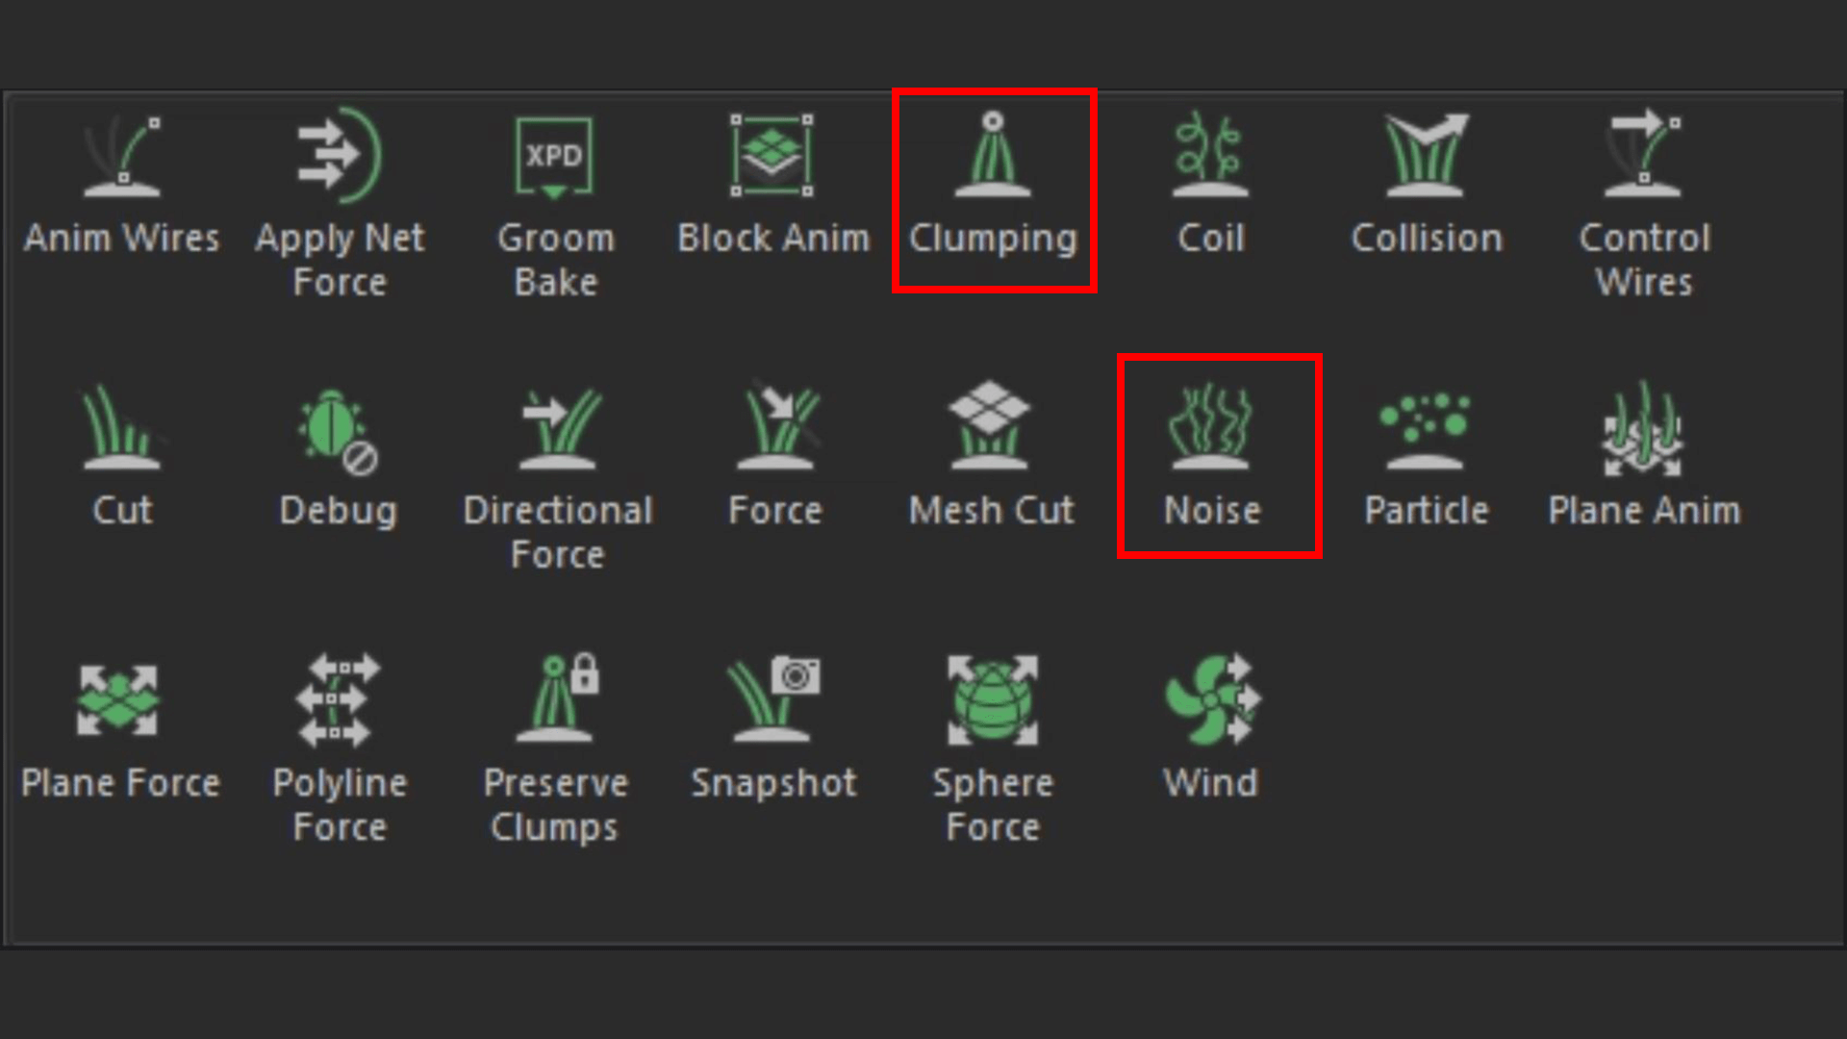Add the Noise modifier

pyautogui.click(x=1210, y=428)
